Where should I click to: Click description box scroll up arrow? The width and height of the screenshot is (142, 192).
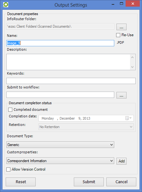coord(132,57)
